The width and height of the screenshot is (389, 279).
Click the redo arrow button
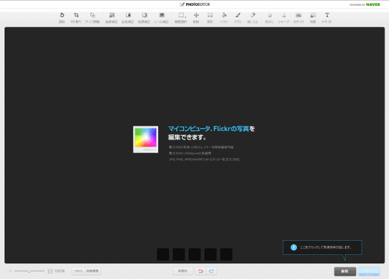(x=211, y=271)
